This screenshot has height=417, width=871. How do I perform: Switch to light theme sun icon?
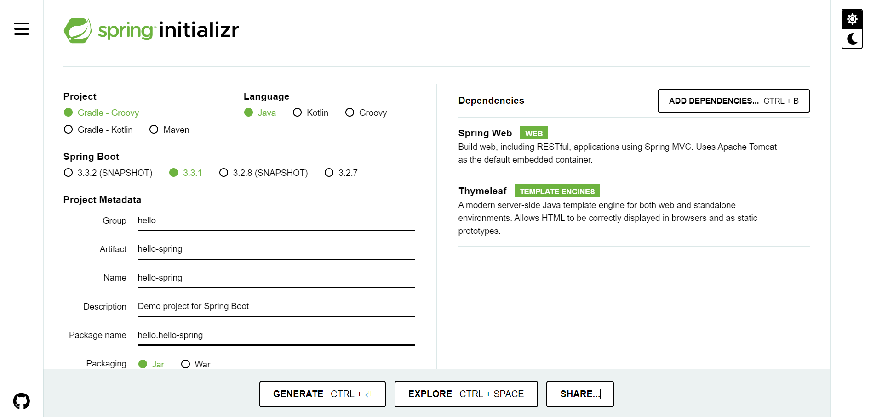click(852, 19)
